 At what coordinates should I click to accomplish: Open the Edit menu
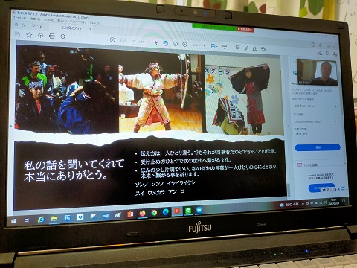coord(34,19)
